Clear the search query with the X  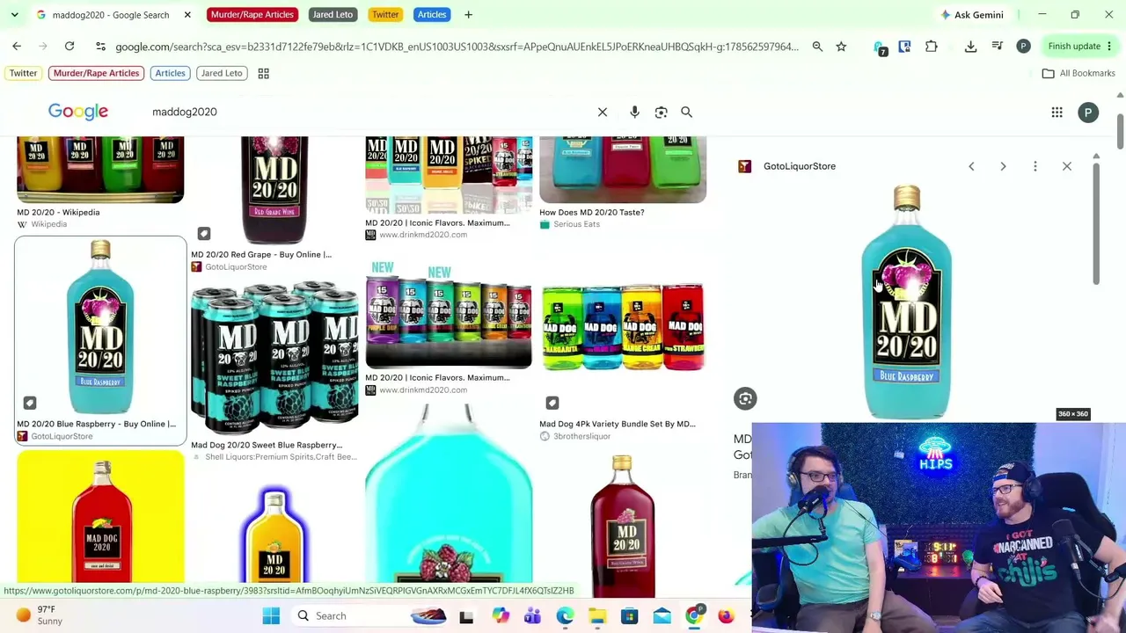[x=603, y=112]
